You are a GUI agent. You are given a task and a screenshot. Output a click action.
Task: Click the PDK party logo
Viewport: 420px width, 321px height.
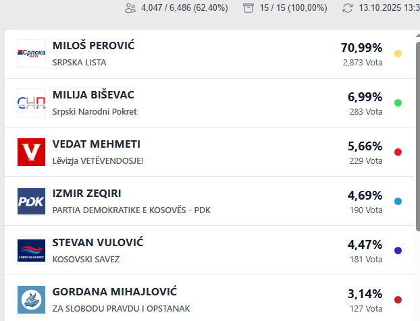click(31, 201)
